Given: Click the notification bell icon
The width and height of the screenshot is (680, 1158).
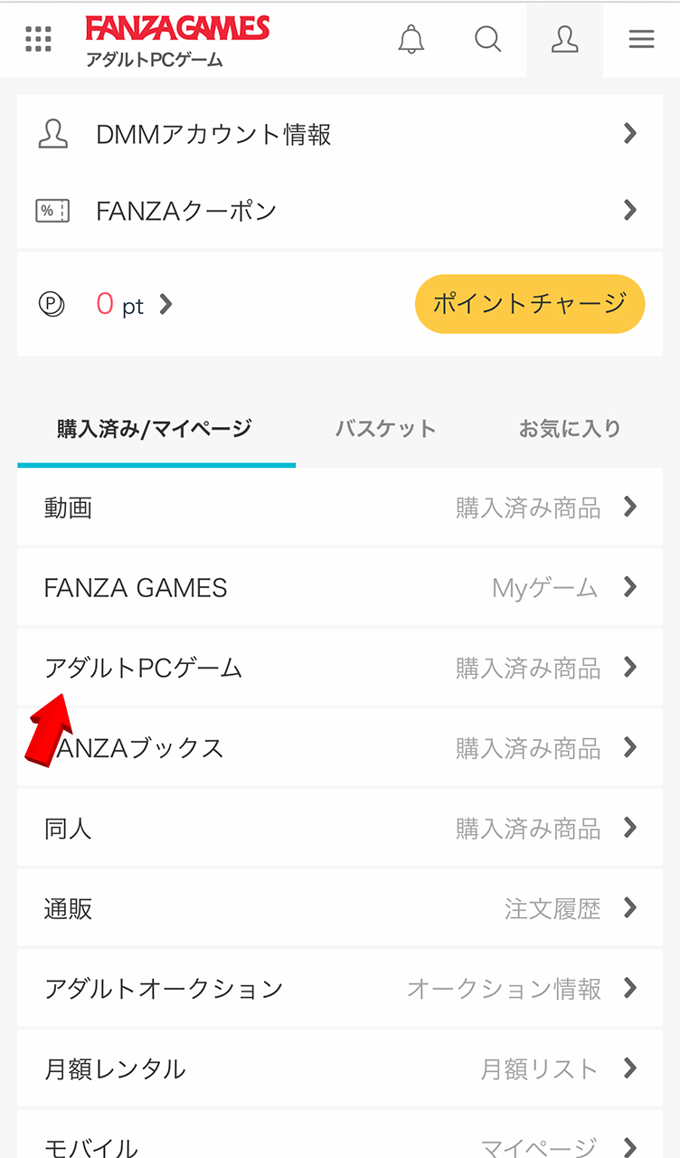Looking at the screenshot, I should click(x=411, y=39).
